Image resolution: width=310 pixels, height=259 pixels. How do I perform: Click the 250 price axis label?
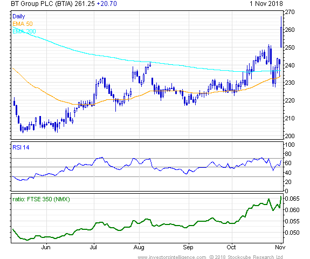pyautogui.click(x=290, y=47)
